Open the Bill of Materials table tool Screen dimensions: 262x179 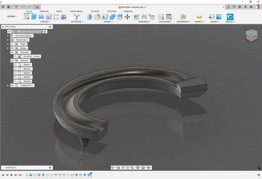click(x=151, y=17)
